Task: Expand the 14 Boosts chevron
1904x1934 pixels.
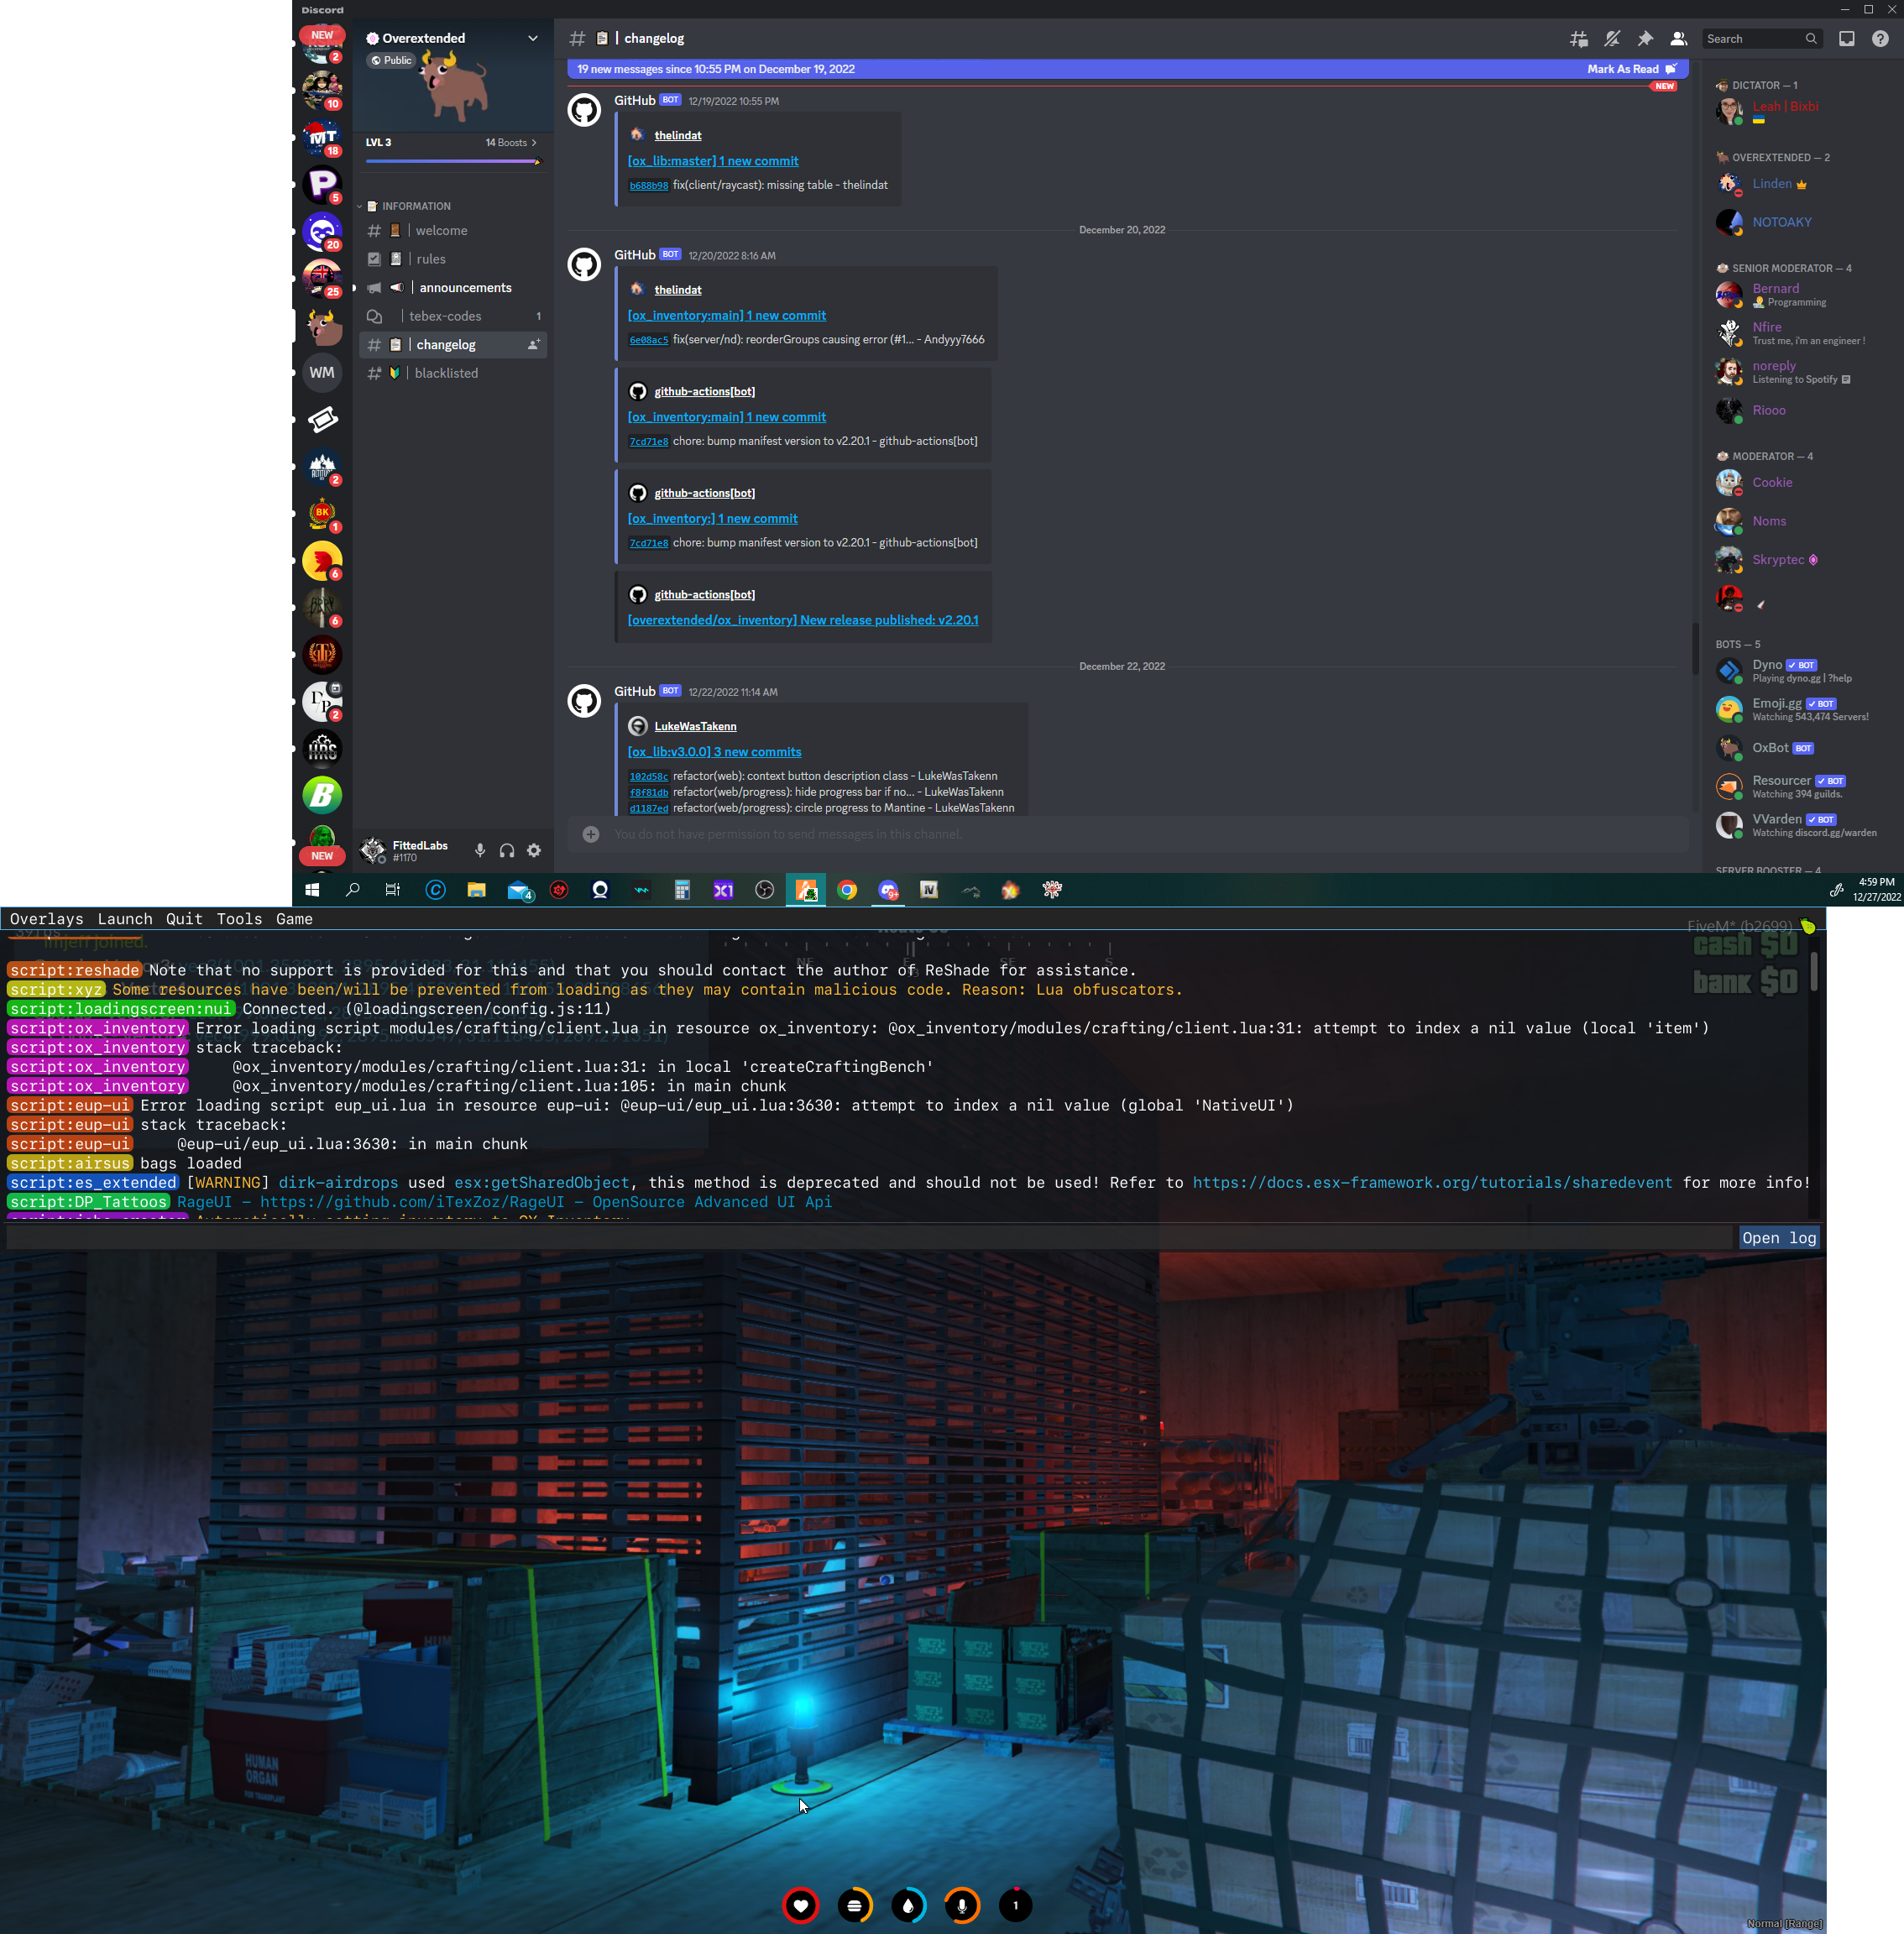Action: 534,143
